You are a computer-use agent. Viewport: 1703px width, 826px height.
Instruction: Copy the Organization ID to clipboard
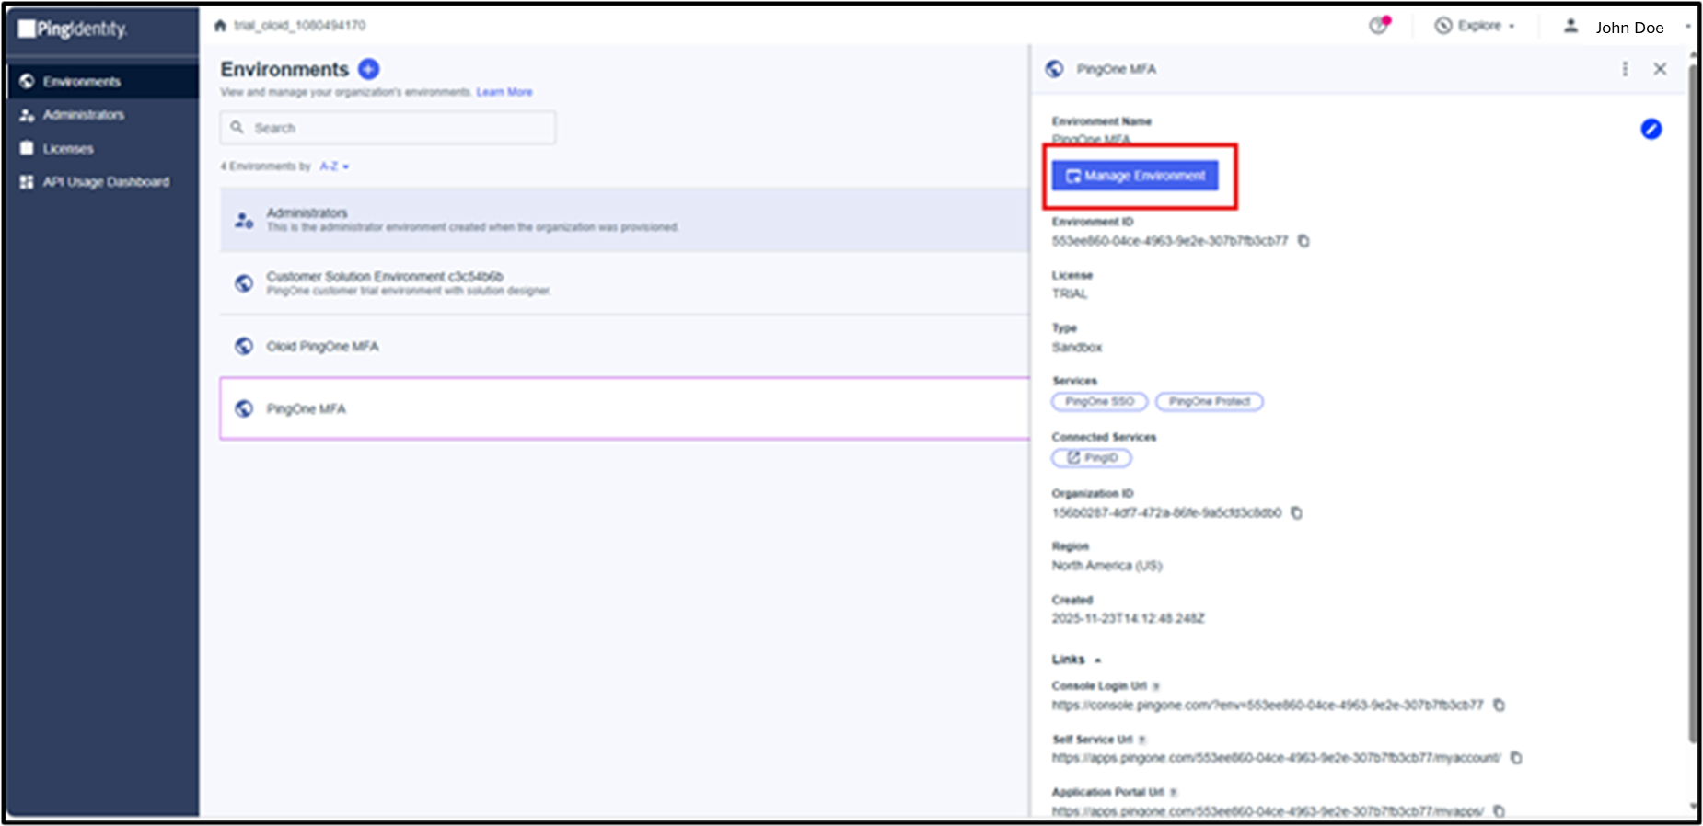click(x=1296, y=512)
